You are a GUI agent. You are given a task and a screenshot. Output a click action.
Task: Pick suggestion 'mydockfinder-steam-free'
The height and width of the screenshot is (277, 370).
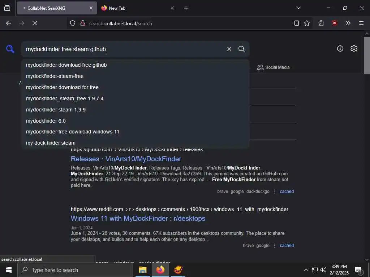[135, 76]
